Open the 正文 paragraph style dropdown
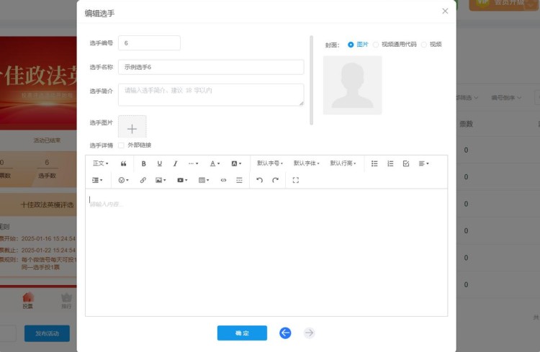The width and height of the screenshot is (540, 352). 101,163
